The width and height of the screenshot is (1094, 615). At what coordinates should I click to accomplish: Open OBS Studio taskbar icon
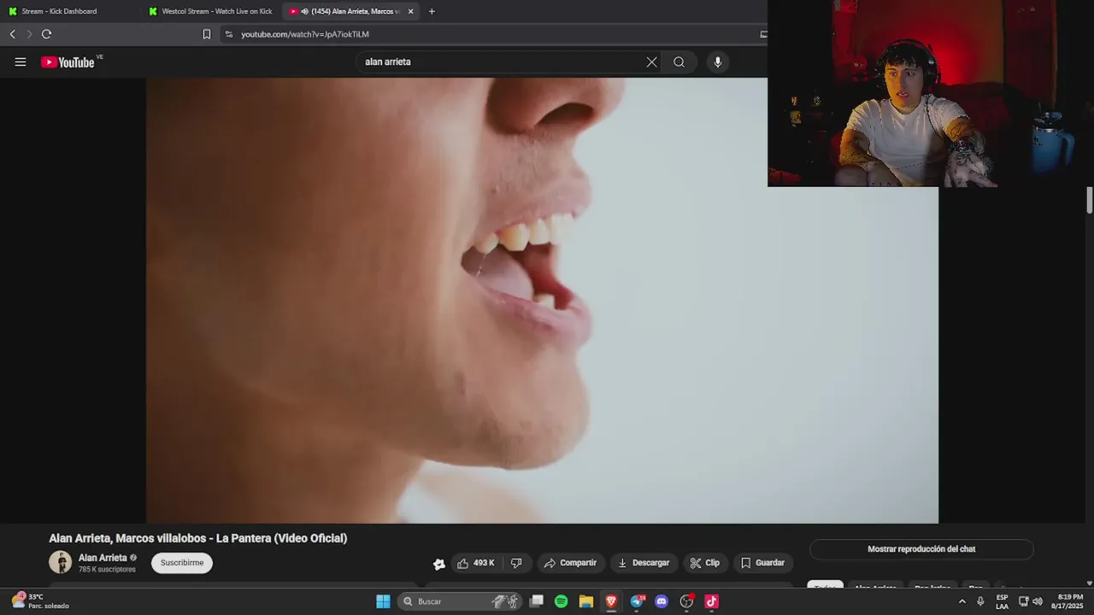686,601
